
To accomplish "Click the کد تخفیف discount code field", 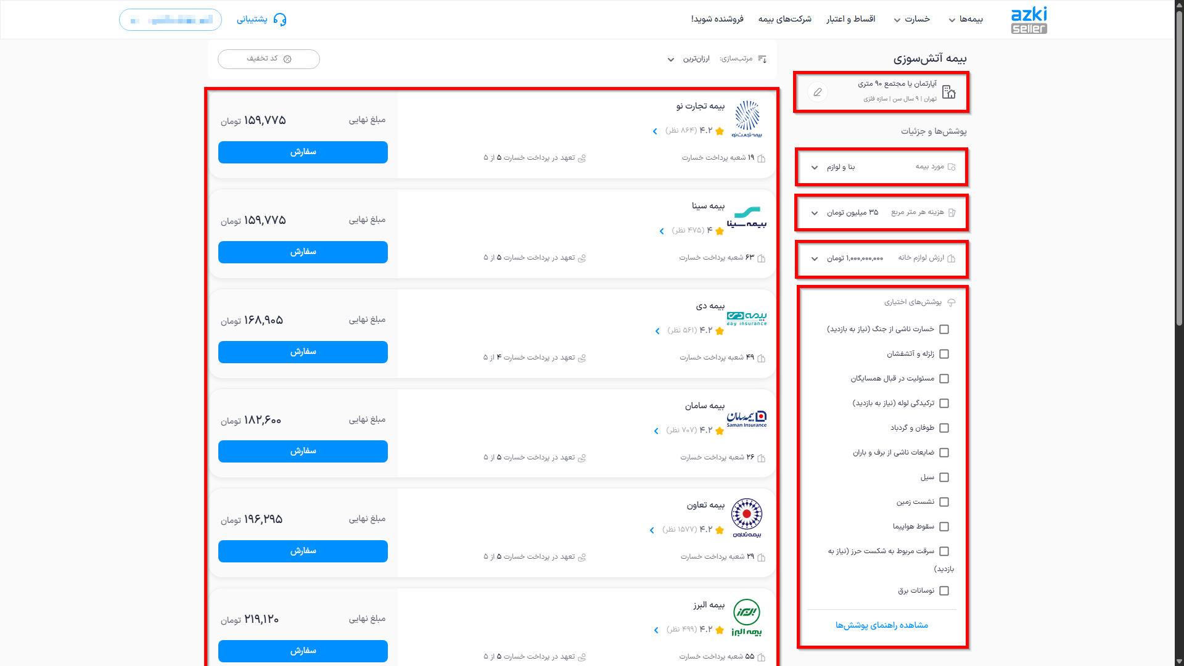I will pos(269,59).
